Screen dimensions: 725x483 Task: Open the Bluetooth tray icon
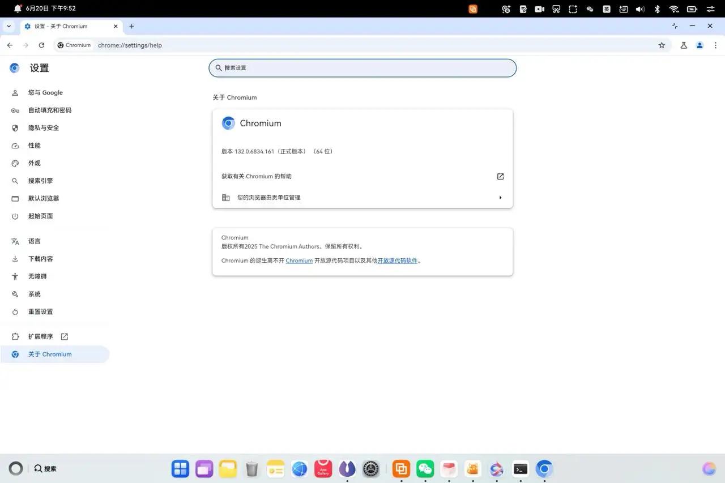tap(657, 9)
